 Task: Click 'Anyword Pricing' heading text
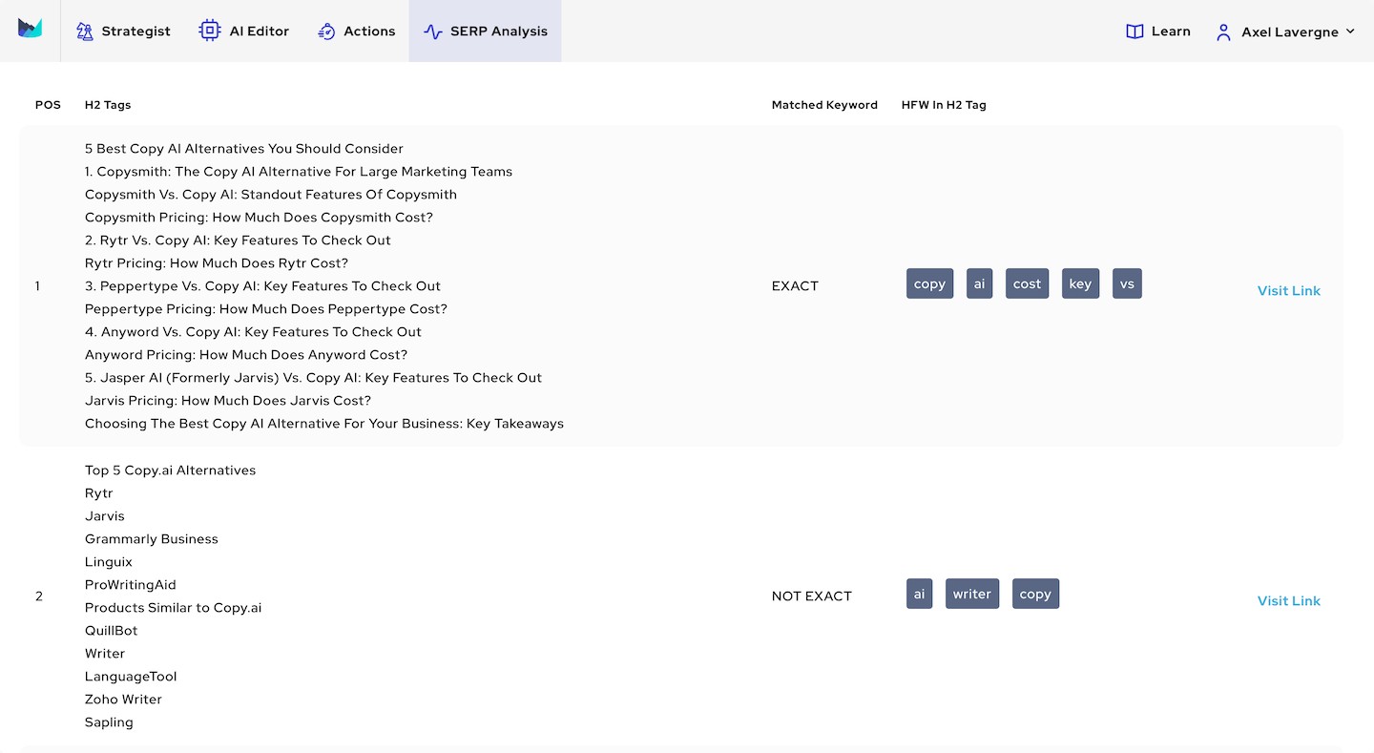point(246,355)
